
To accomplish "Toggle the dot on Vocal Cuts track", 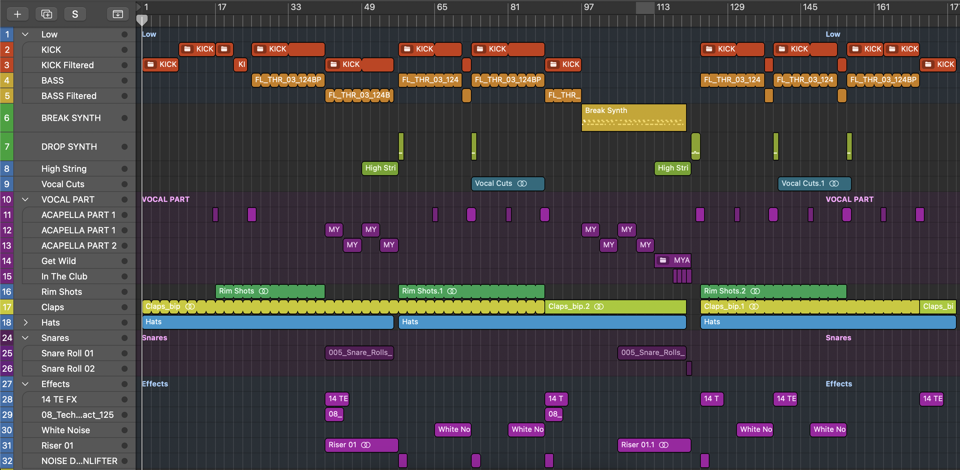I will pyautogui.click(x=125, y=184).
